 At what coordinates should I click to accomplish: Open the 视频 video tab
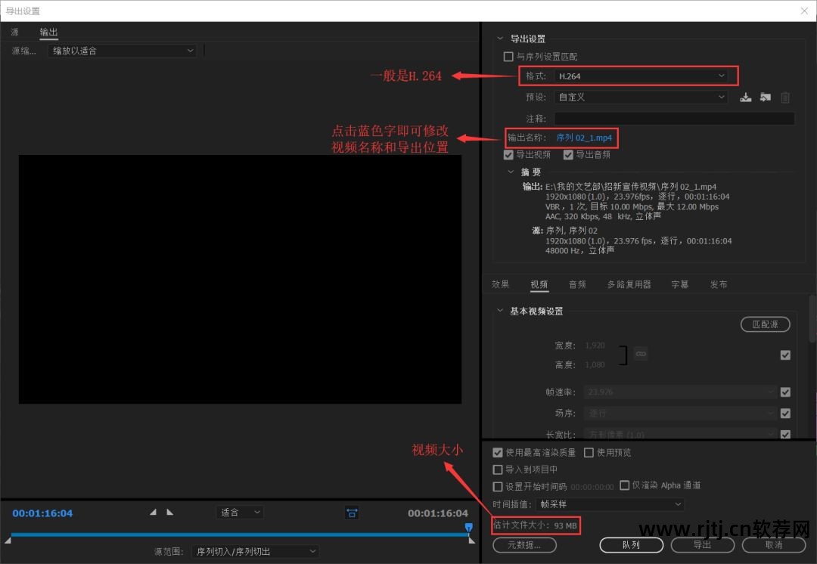pyautogui.click(x=539, y=284)
